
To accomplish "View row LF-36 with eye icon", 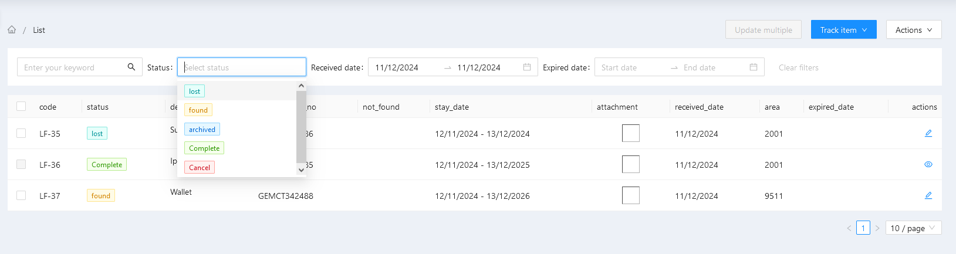I will tap(928, 164).
